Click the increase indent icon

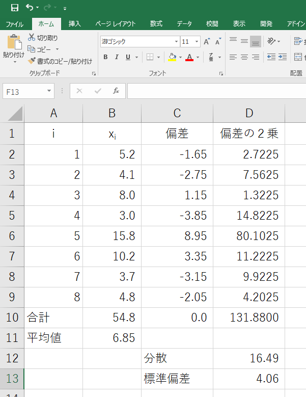(x=283, y=57)
